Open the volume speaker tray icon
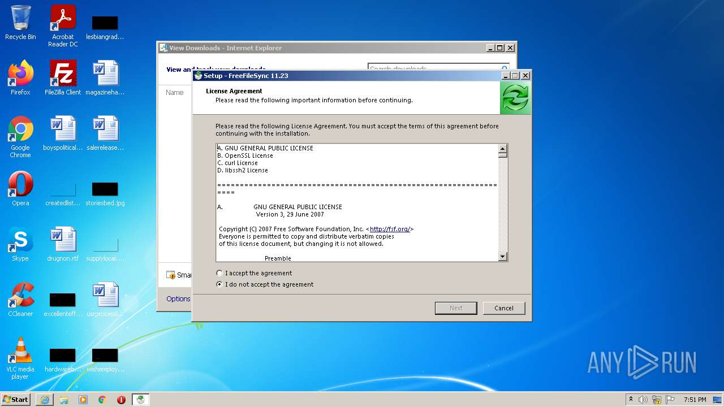724x407 pixels. (x=643, y=400)
